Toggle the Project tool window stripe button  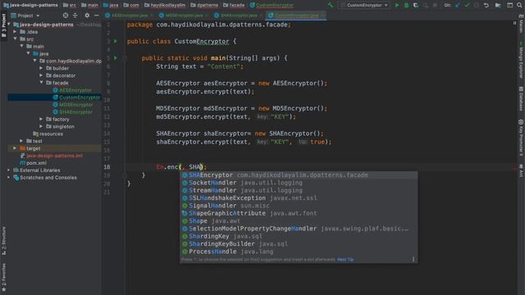3,26
